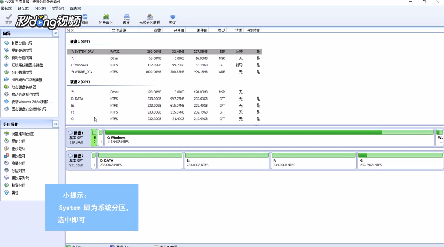Screen dimensions: 444x247
Task: Click 隐藏分区 icon
Action: 6,163
